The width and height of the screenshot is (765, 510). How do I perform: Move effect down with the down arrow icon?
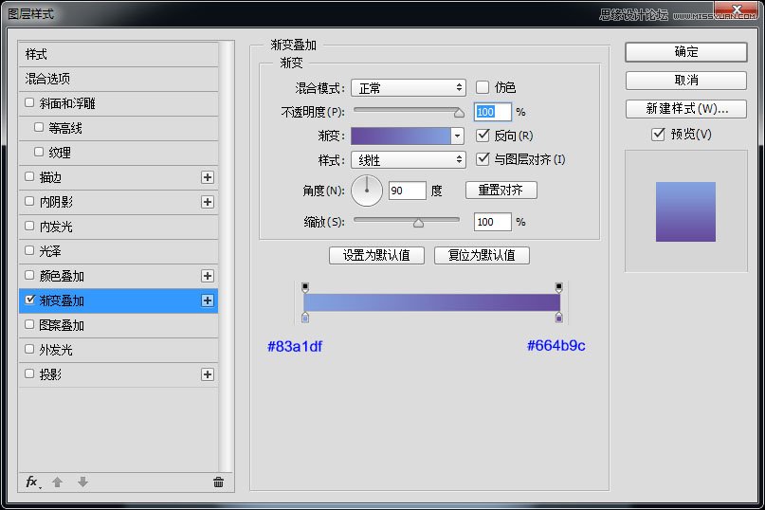point(82,483)
